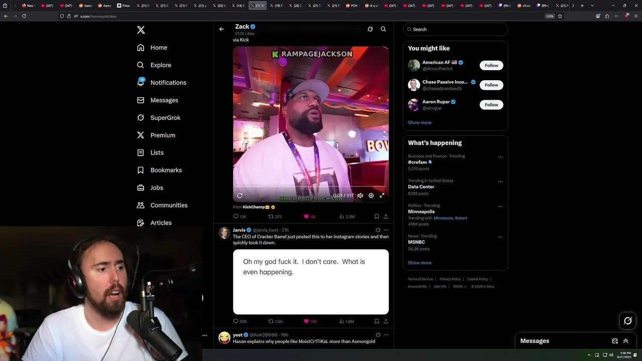Reply to Jarvis post
Viewport: 642px width, 361px height.
[x=240, y=321]
